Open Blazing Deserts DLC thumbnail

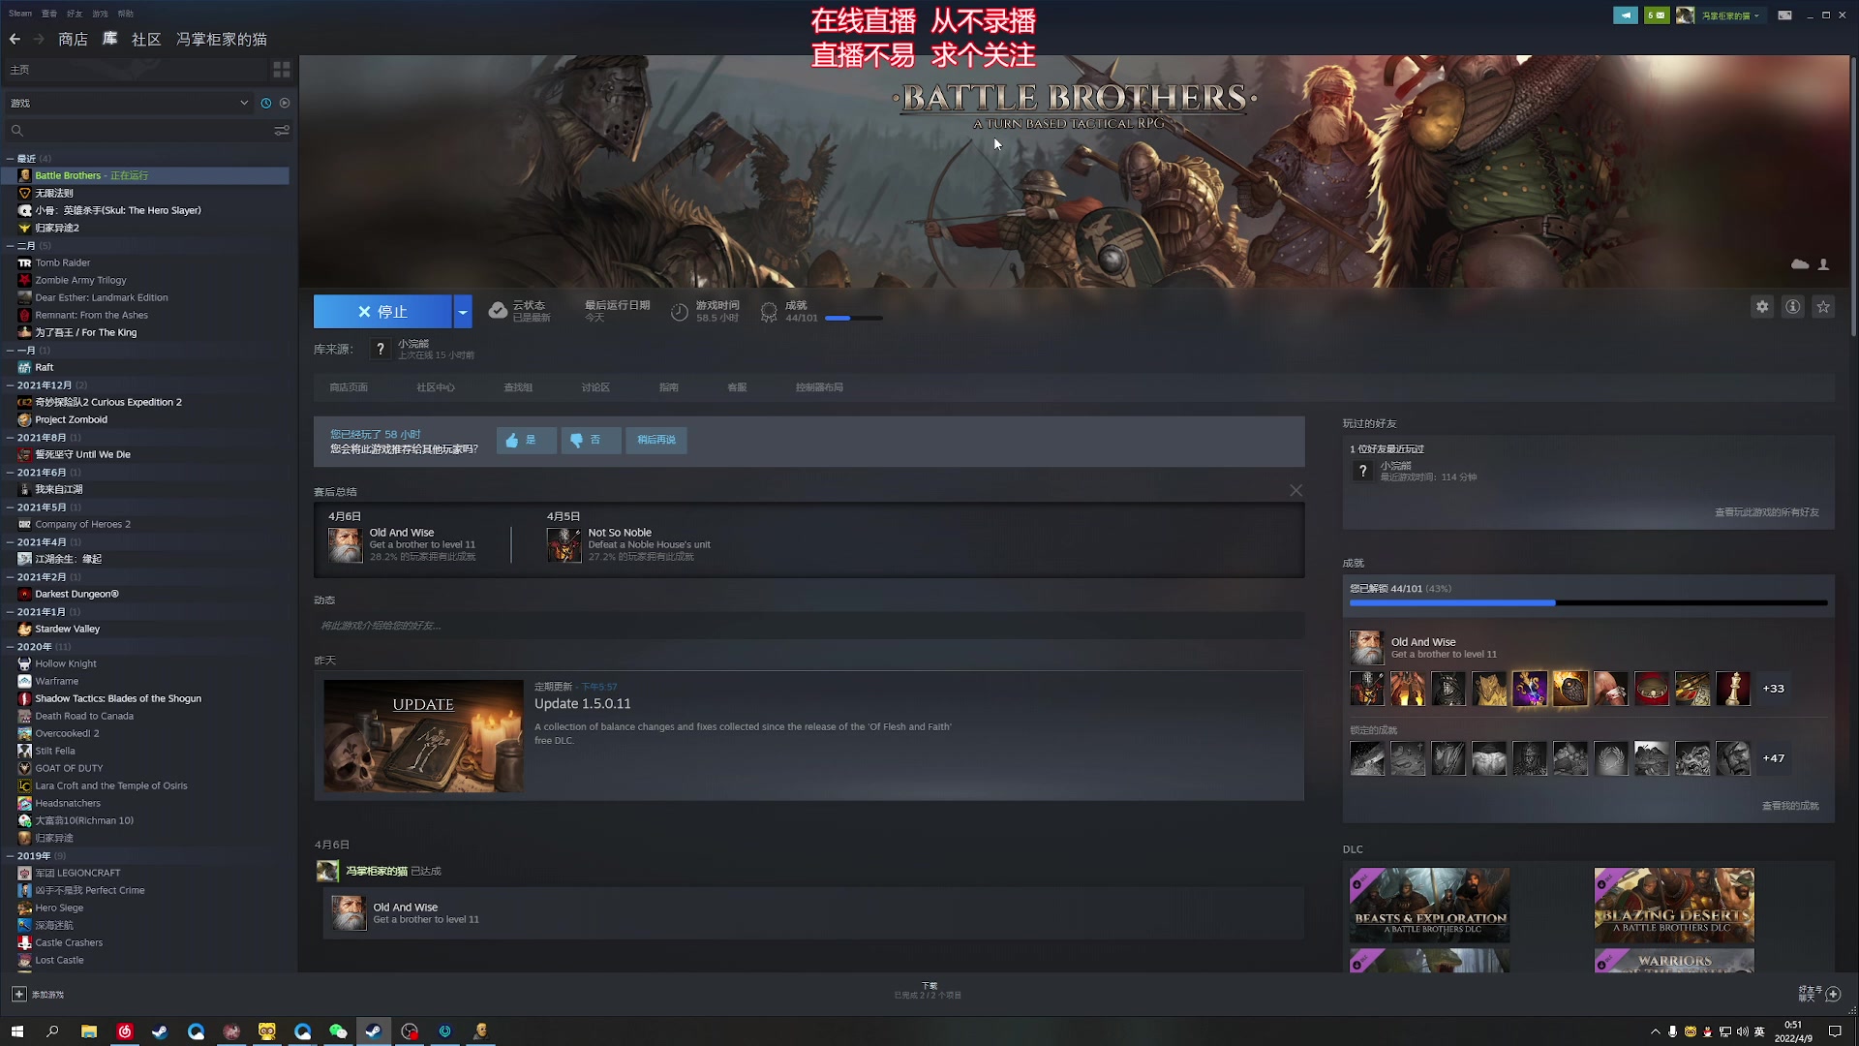(1674, 906)
